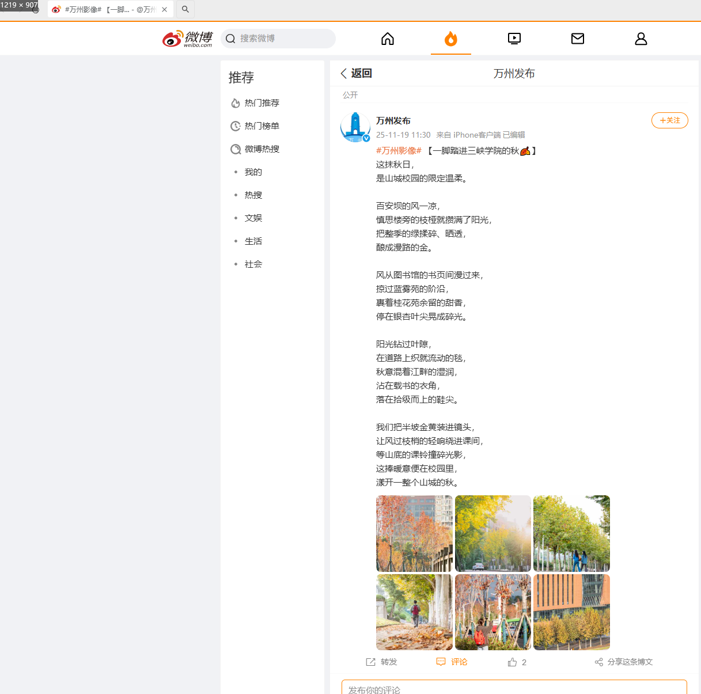Open the video section icon
Viewport: 701px width, 694px height.
coord(514,39)
